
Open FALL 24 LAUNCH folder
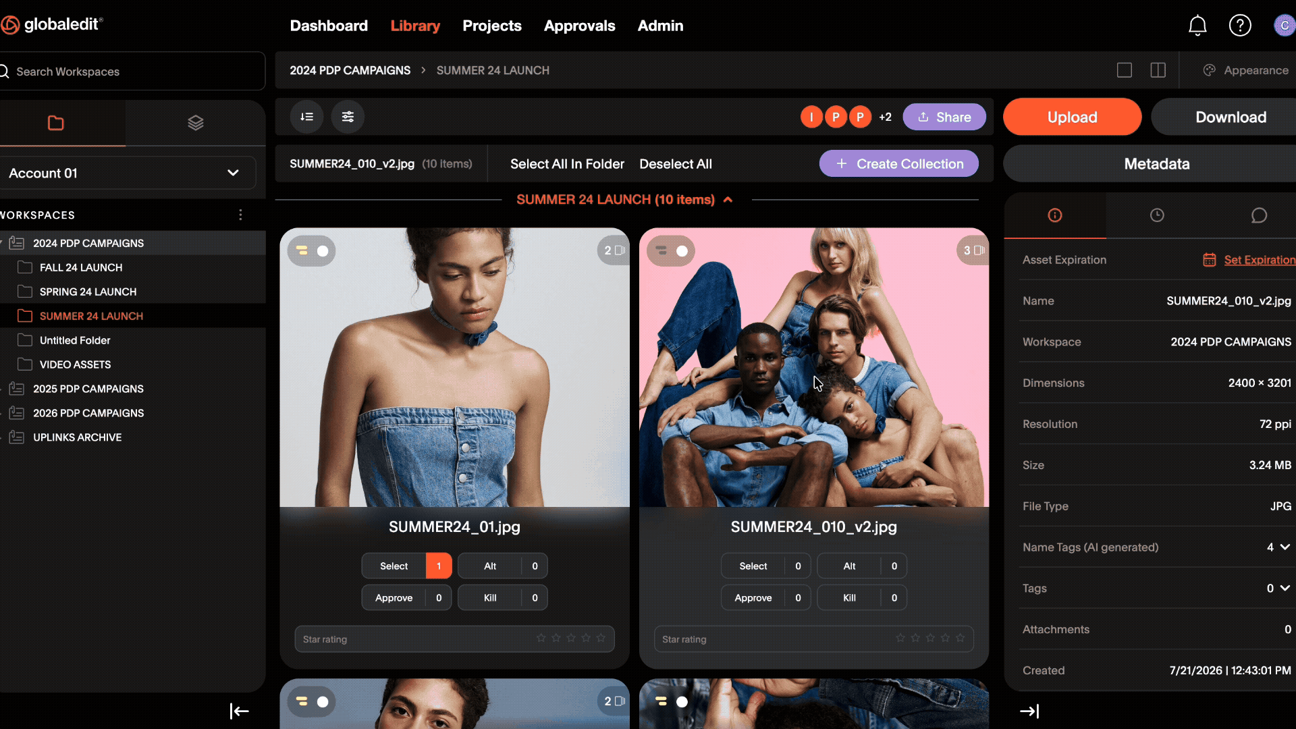(x=81, y=267)
